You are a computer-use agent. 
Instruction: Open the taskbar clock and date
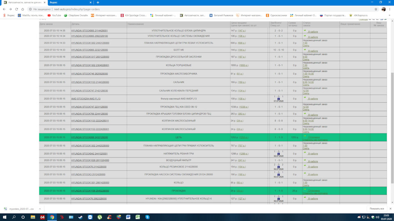(387, 217)
